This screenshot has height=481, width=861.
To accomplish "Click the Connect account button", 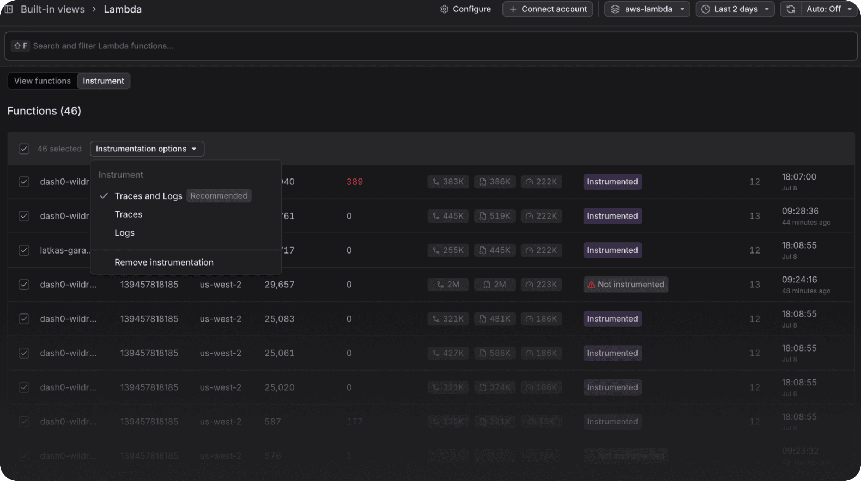I will [x=548, y=9].
